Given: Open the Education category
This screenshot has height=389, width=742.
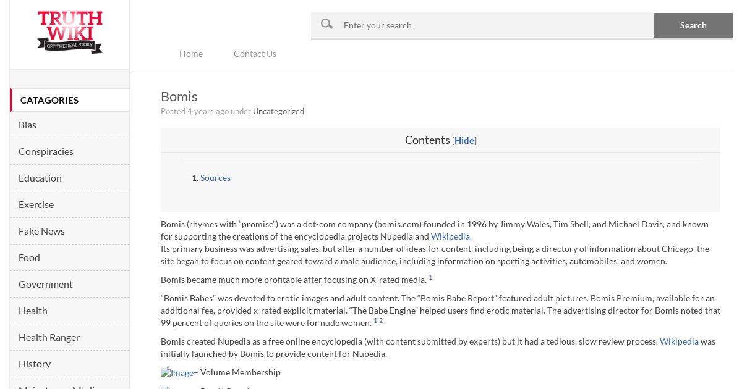Looking at the screenshot, I should coord(69,178).
